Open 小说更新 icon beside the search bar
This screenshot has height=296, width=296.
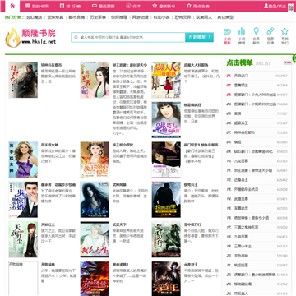click(227, 31)
